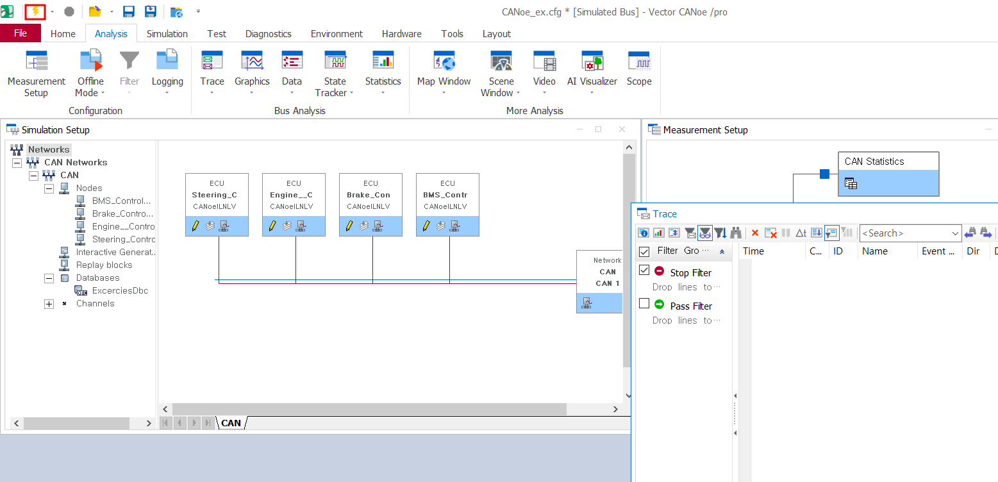Switch to the Diagnostics ribbon tab

click(269, 33)
